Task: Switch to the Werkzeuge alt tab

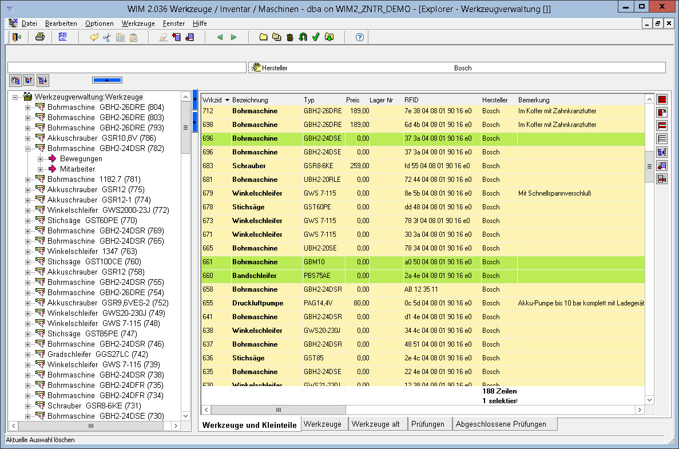Action: pyautogui.click(x=375, y=424)
